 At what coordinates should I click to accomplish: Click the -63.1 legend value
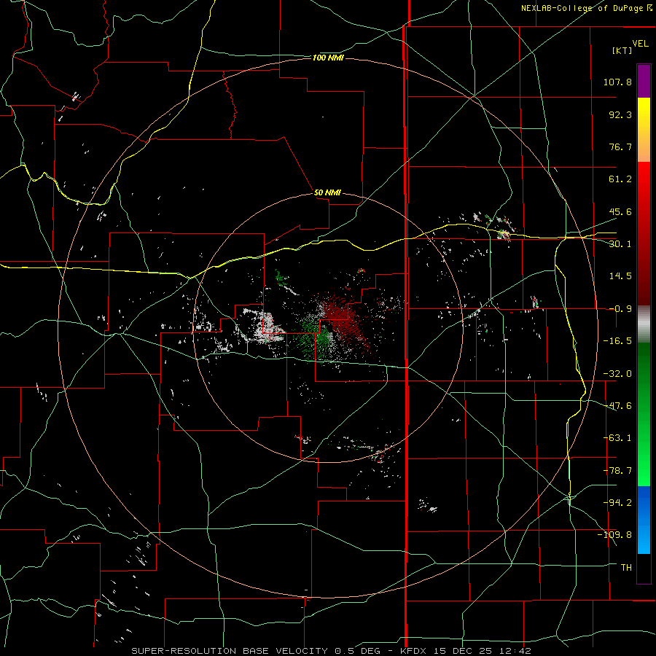(x=617, y=438)
